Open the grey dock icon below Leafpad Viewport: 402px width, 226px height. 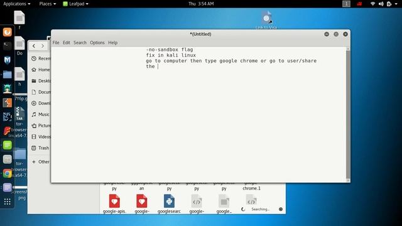click(x=7, y=159)
